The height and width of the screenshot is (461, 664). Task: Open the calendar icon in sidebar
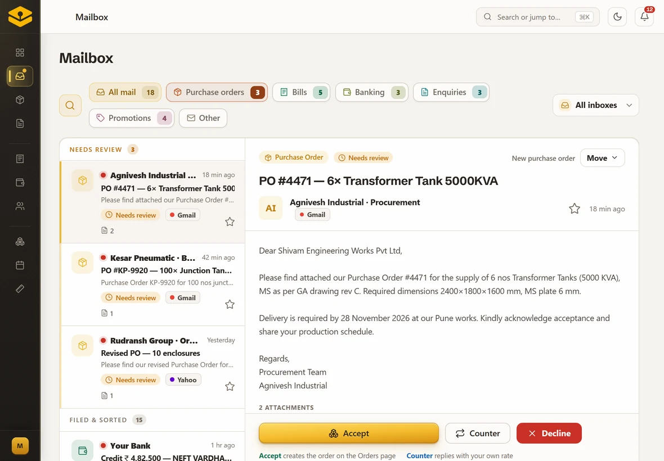pos(20,265)
